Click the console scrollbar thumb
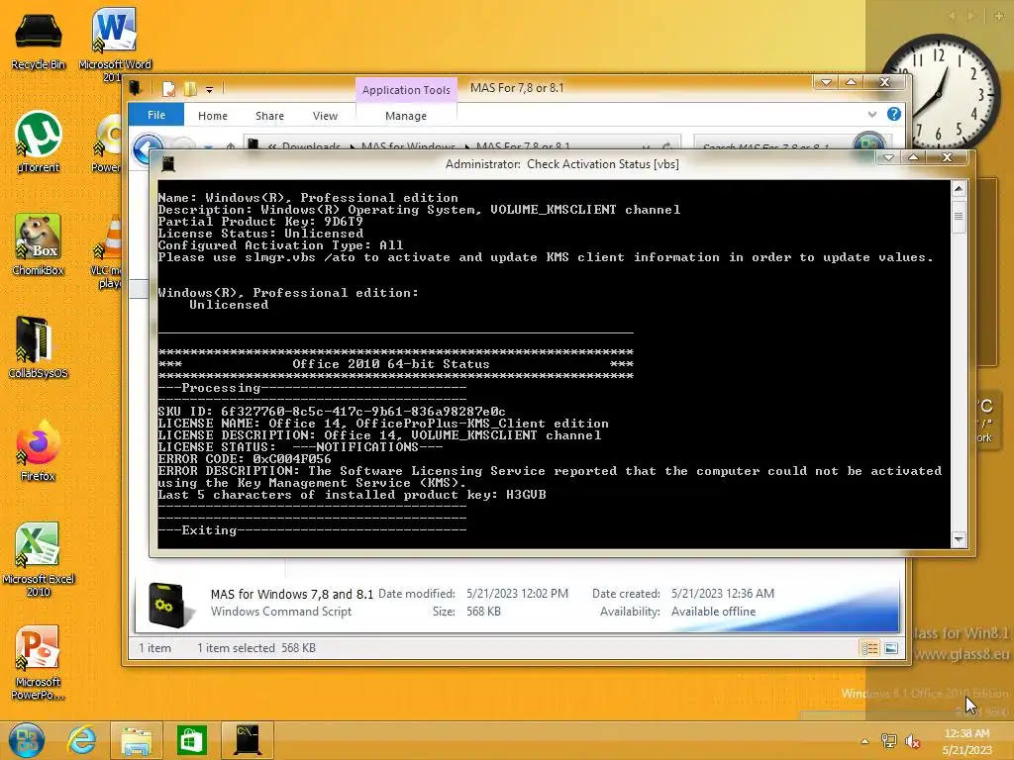The height and width of the screenshot is (760, 1014). [x=959, y=216]
